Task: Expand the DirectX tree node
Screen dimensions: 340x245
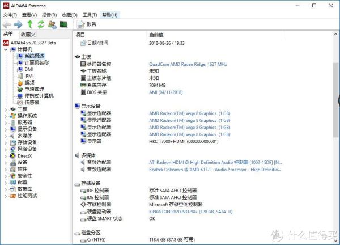Action: (6, 156)
